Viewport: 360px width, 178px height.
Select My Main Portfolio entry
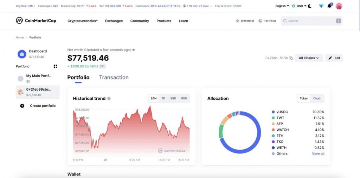coord(38,78)
